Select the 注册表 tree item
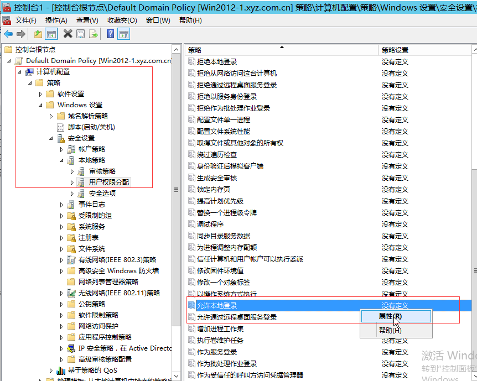The width and height of the screenshot is (477, 381). 88,238
